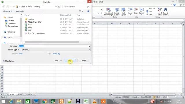Screen dimensions: 185x104
Task: Open the view options dropdown arrow
Action: [83, 11]
